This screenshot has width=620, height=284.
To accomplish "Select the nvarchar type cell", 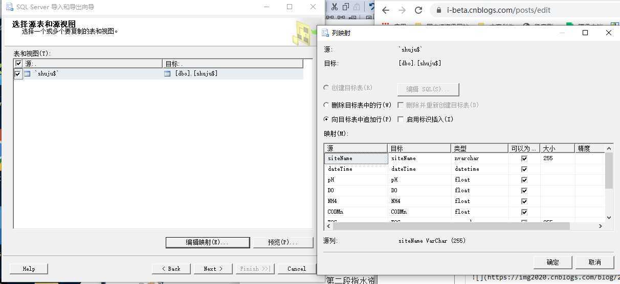I will pos(480,159).
